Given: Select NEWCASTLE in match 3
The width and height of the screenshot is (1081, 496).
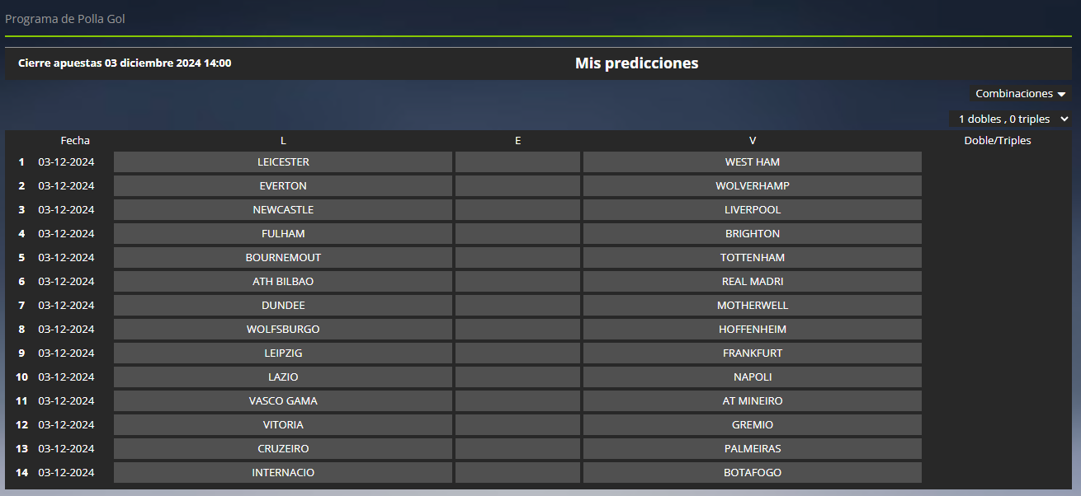Looking at the screenshot, I should tap(283, 210).
